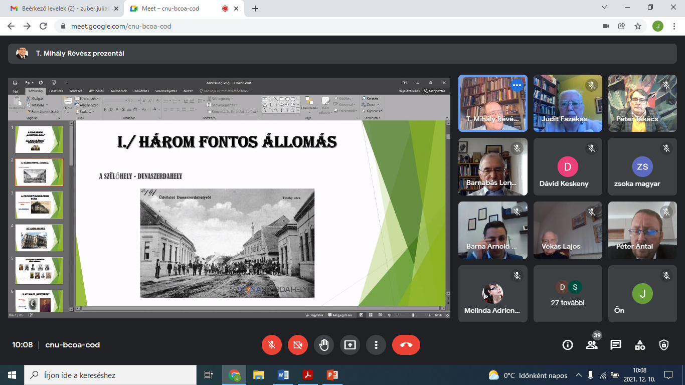Open Szakasz dropdown in shared PowerPoint
The height and width of the screenshot is (385, 685).
pyautogui.click(x=84, y=111)
